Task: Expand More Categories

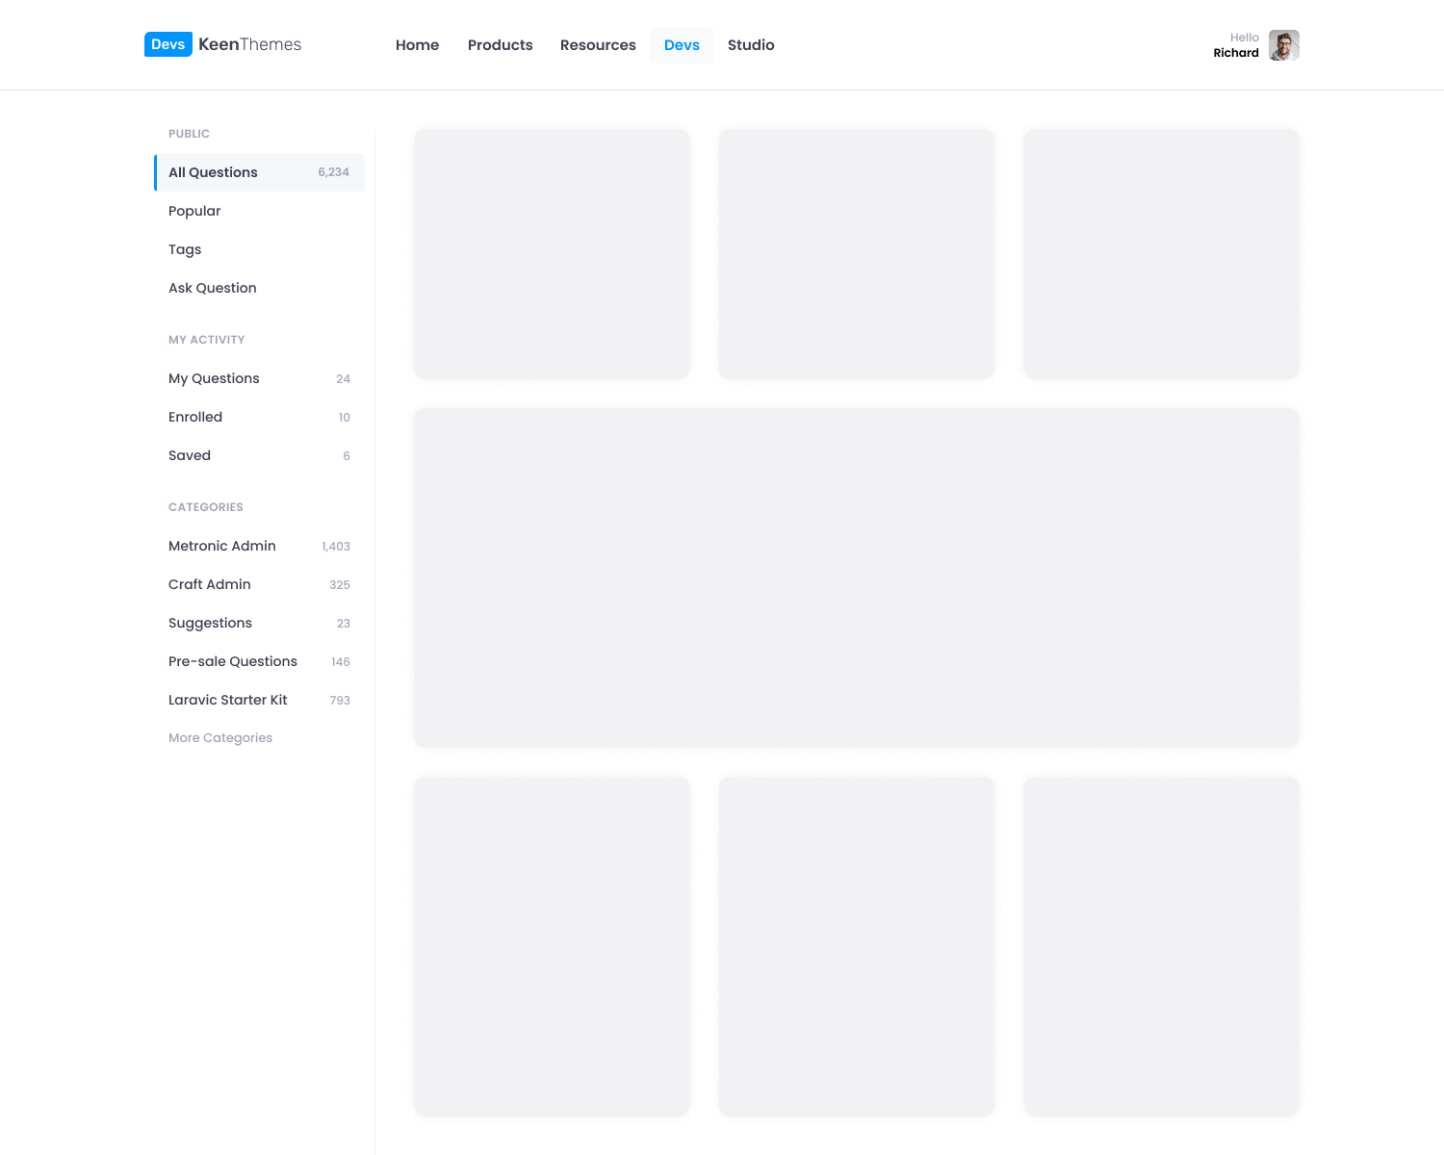Action: click(x=220, y=737)
